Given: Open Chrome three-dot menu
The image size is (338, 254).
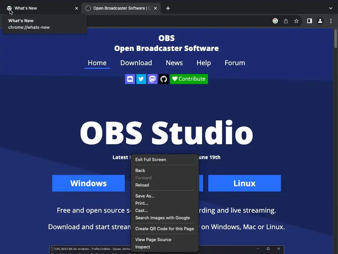Looking at the screenshot, I should tap(331, 21).
